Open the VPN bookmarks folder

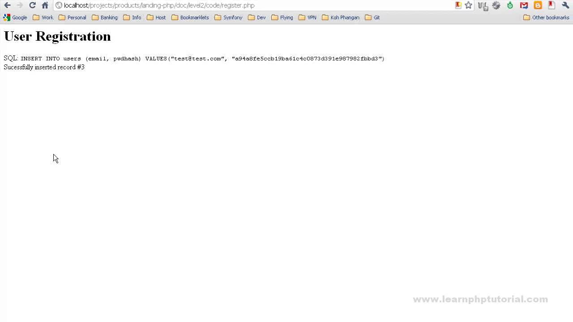[x=308, y=17]
